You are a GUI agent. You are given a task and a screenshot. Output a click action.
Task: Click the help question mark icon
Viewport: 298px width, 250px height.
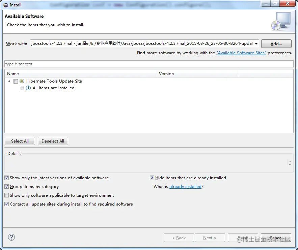pyautogui.click(x=11, y=237)
